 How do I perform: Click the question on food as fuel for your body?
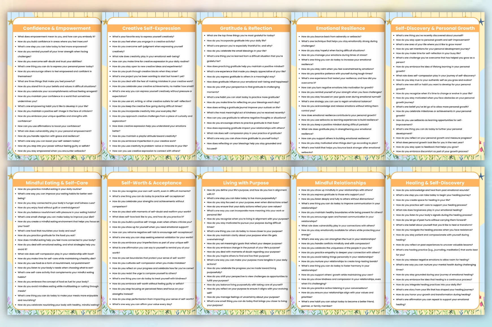[53, 282]
